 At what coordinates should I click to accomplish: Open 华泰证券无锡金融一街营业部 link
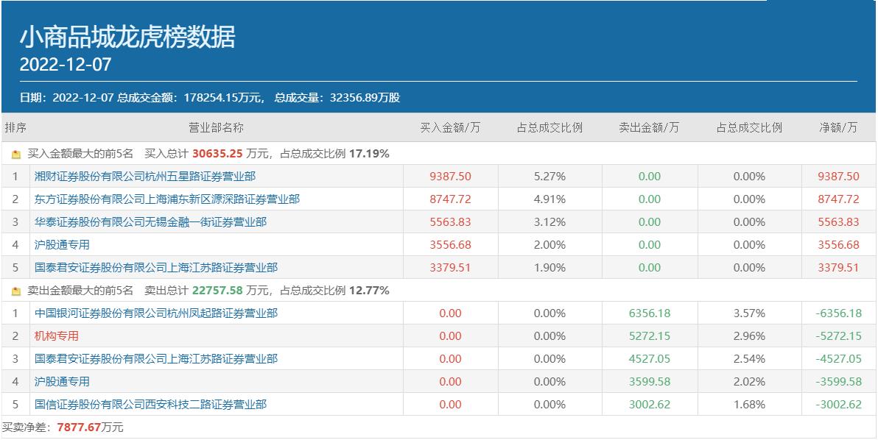click(x=150, y=222)
